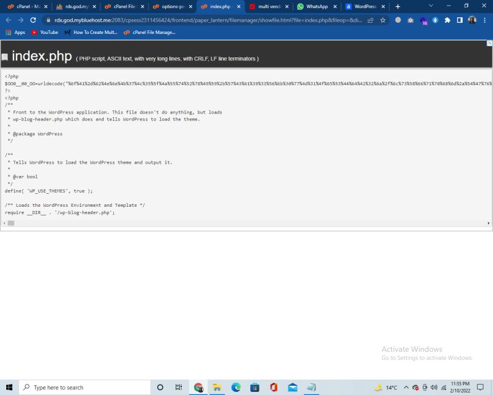Launch File Explorer from the taskbar
This screenshot has height=395, width=493.
click(x=217, y=387)
